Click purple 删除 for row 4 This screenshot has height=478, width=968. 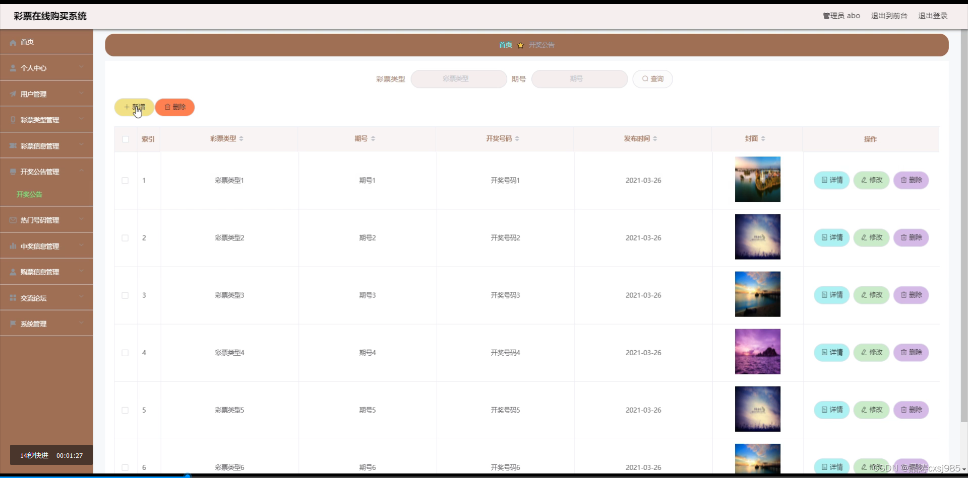911,352
